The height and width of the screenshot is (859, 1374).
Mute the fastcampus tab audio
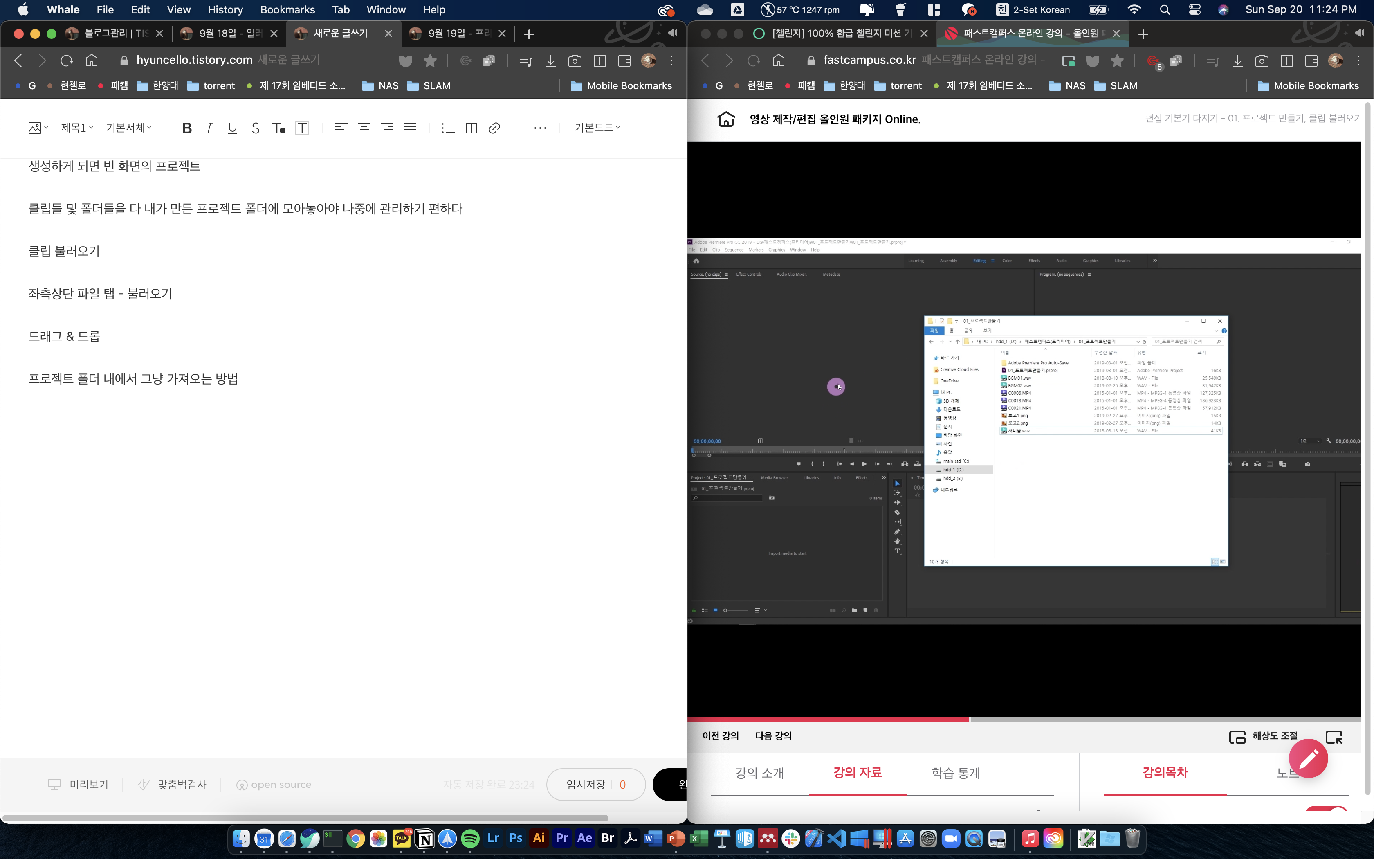[x=1359, y=33]
